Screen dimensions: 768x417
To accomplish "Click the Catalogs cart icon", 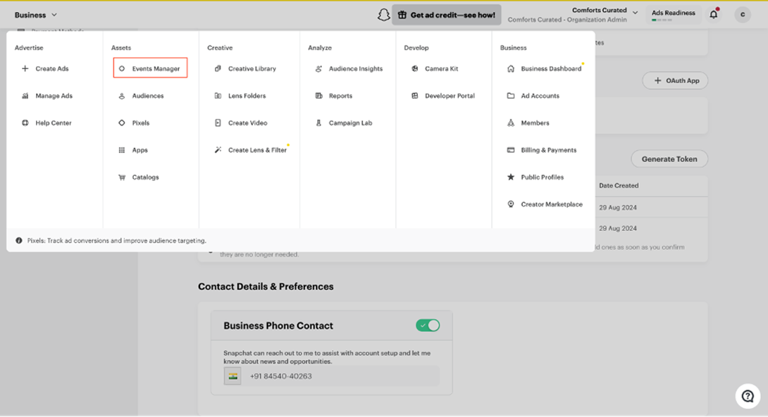I will tap(122, 178).
